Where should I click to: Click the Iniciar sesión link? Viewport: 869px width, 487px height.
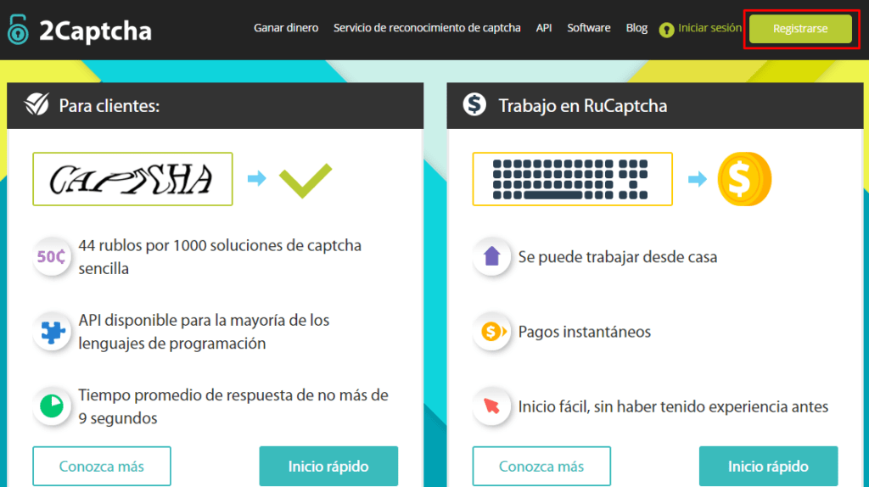710,28
